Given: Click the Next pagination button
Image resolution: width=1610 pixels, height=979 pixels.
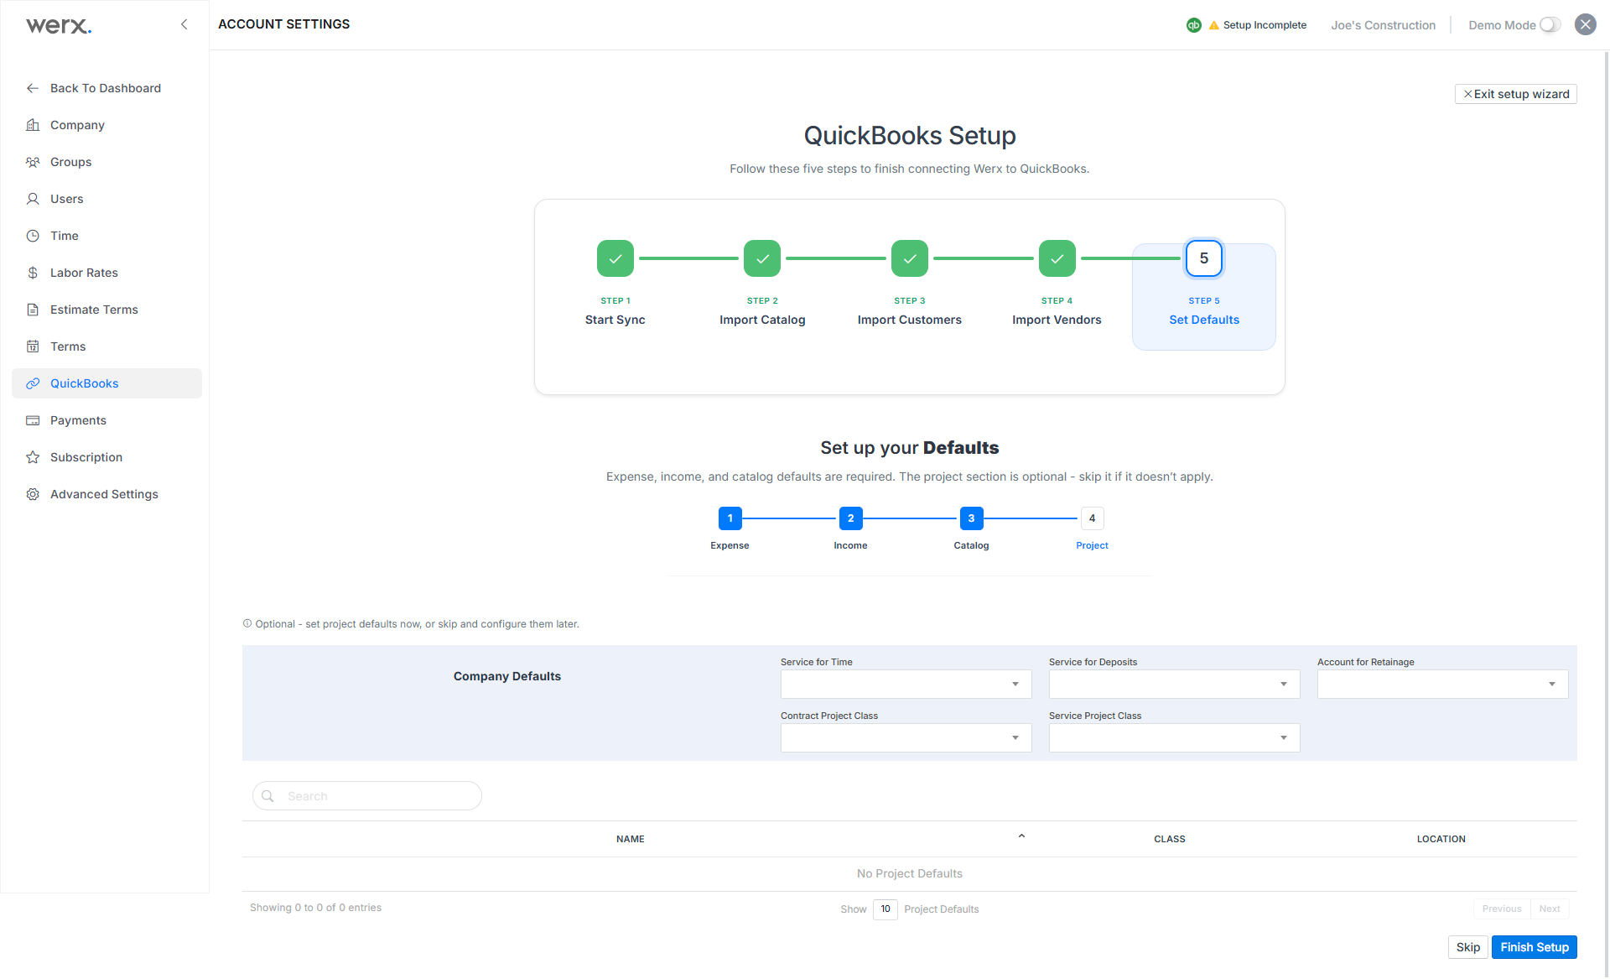Looking at the screenshot, I should pyautogui.click(x=1550, y=909).
